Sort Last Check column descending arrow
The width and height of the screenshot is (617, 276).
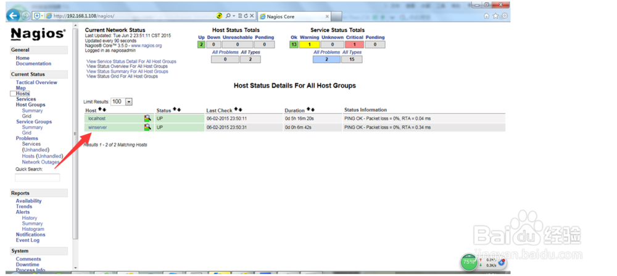[x=240, y=109]
